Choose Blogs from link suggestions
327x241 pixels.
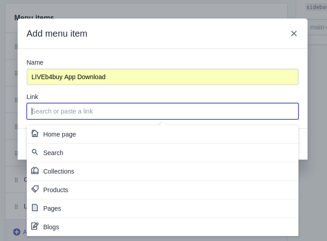pyautogui.click(x=163, y=227)
